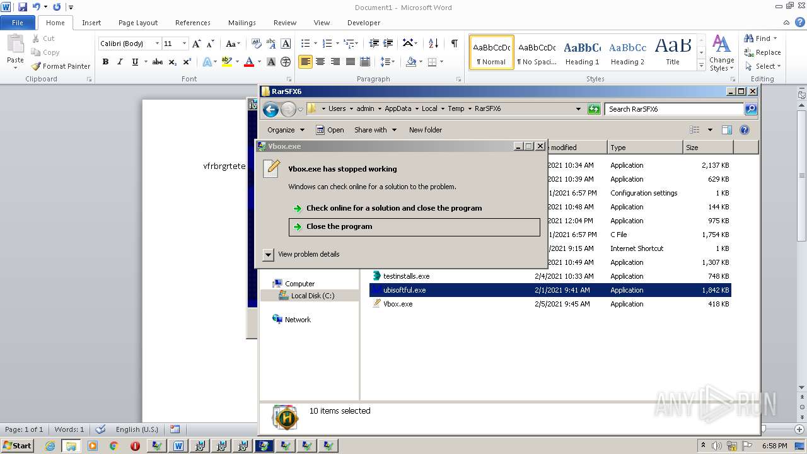
Task: Toggle Superscript formatting
Action: (x=187, y=62)
